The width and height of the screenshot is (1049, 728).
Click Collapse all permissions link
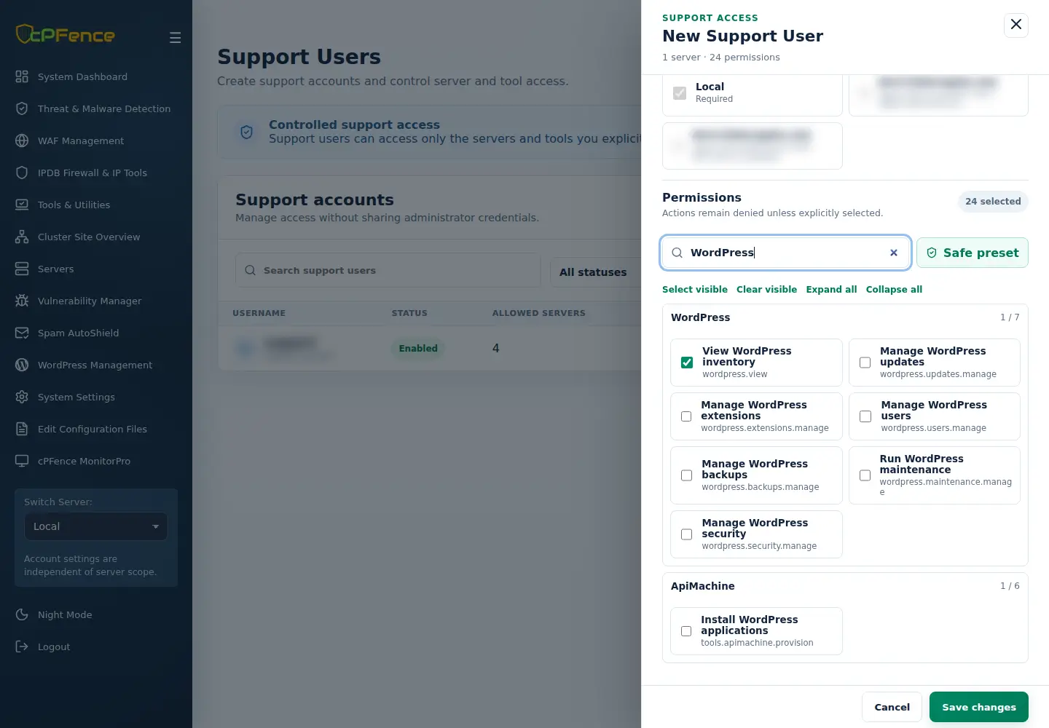pyautogui.click(x=894, y=290)
